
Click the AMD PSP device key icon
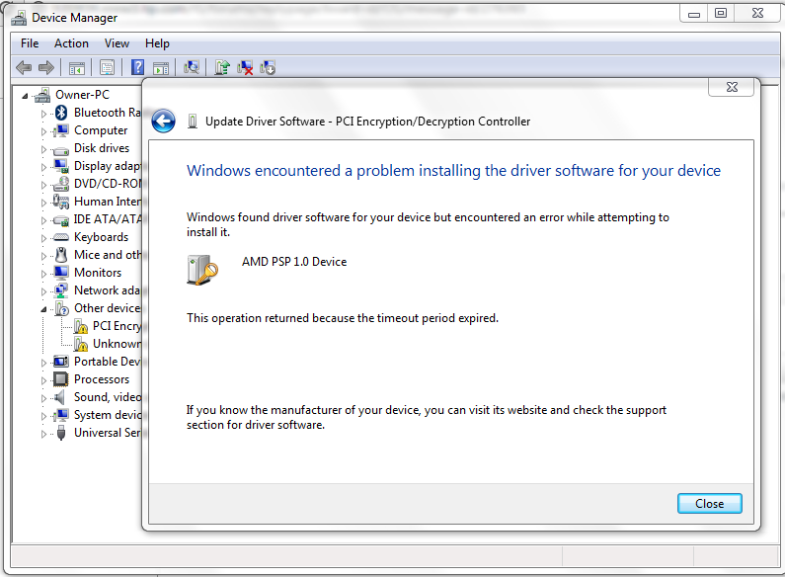click(202, 270)
